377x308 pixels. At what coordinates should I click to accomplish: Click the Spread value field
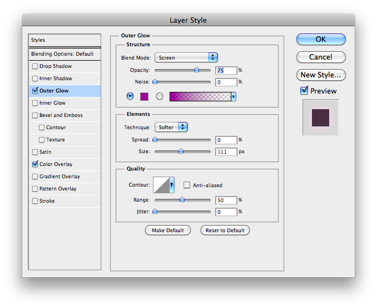click(x=226, y=140)
